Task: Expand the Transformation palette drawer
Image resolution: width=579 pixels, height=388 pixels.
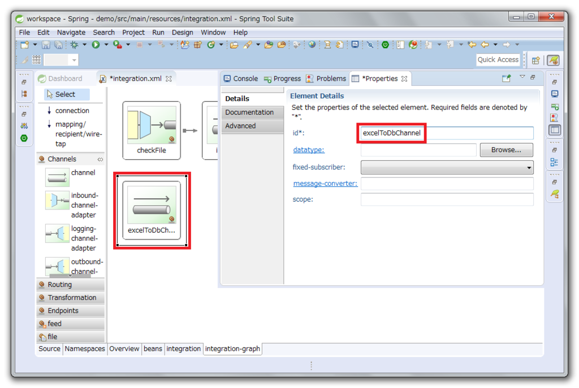Action: point(71,298)
